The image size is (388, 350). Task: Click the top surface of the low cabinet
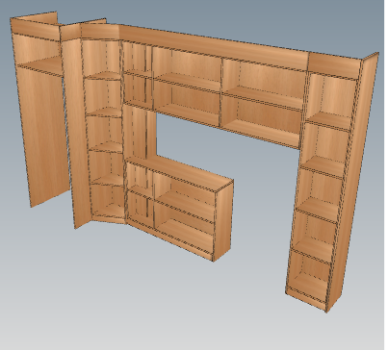point(180,173)
